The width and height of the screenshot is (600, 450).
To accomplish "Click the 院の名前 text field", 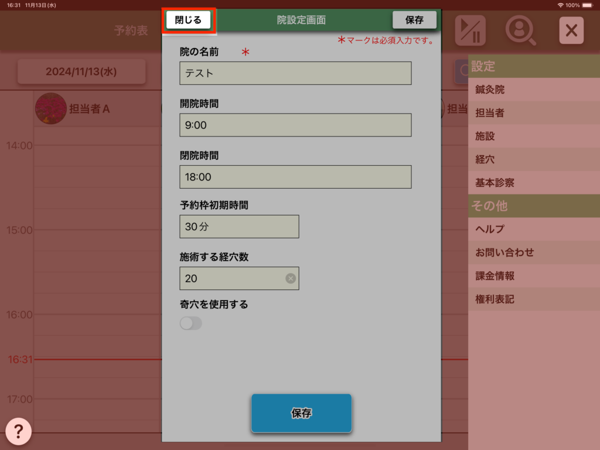I will click(x=295, y=73).
